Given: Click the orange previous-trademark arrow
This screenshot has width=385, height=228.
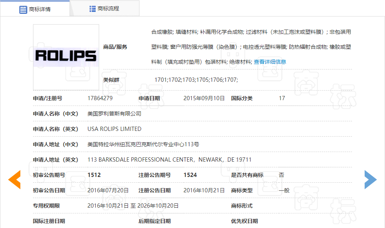Looking at the screenshot, I should click(x=15, y=179).
